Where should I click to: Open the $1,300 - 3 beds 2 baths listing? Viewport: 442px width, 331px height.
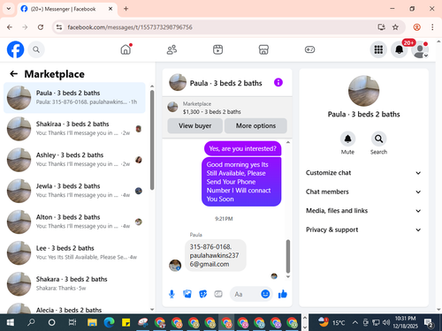coord(227,108)
